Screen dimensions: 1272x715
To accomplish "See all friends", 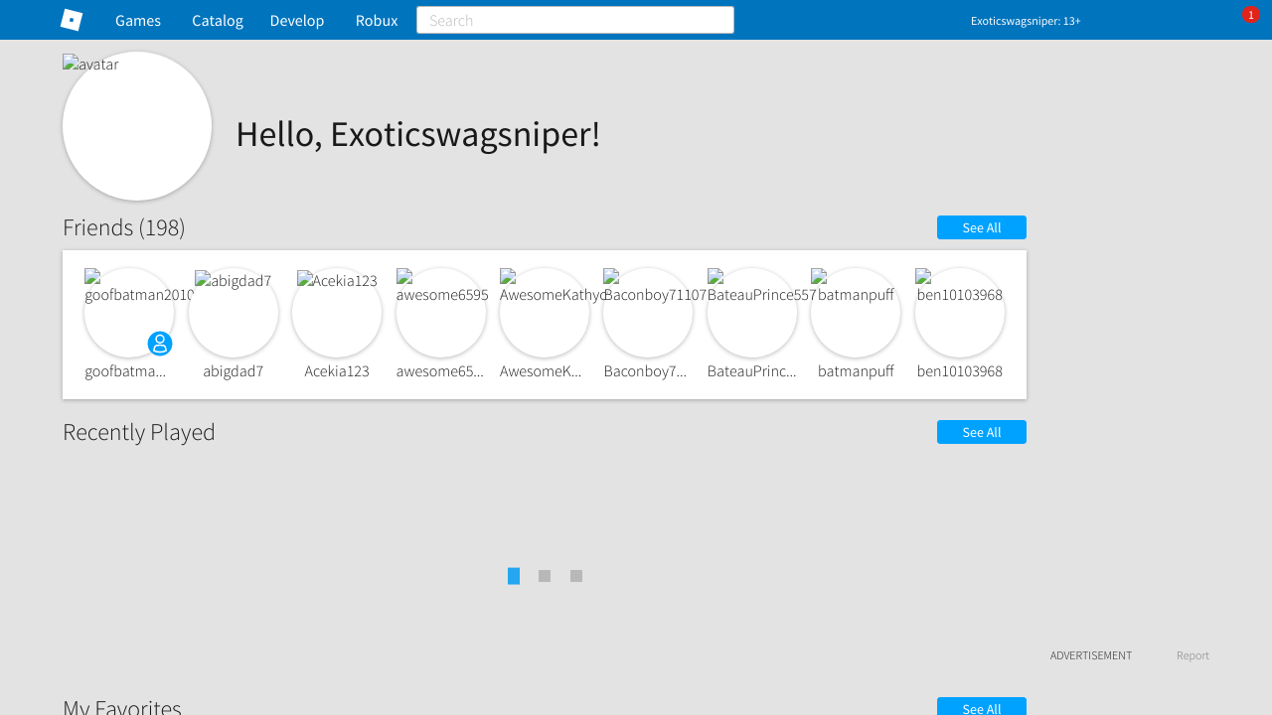I will coord(981,227).
